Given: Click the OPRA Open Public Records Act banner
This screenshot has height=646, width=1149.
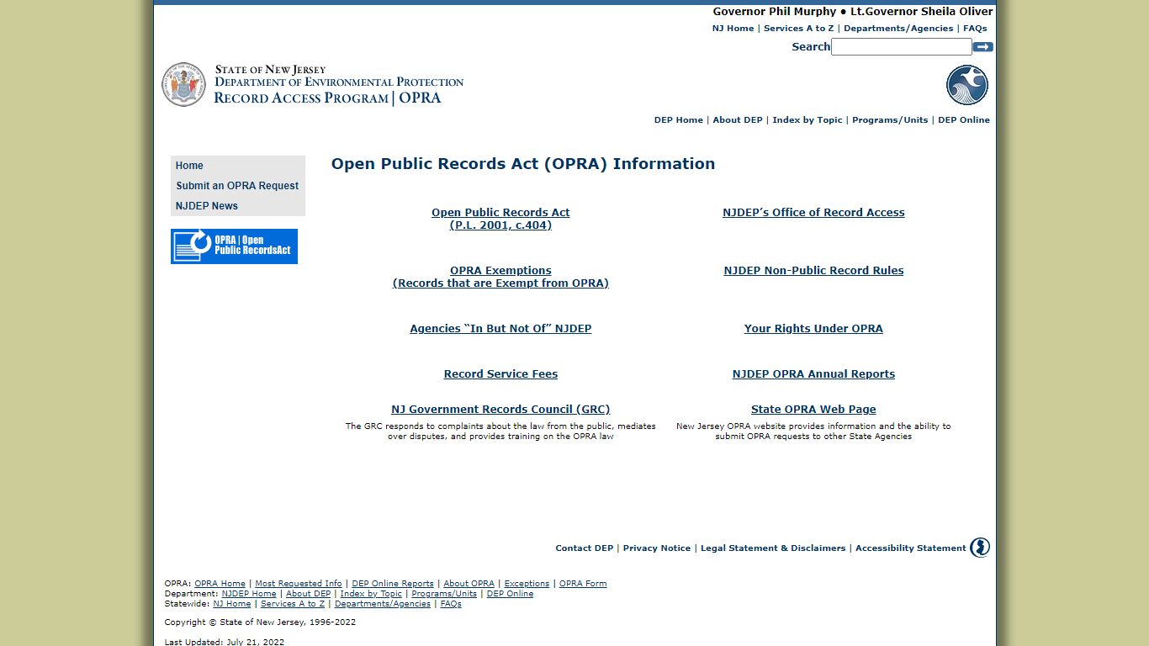Looking at the screenshot, I should [234, 246].
